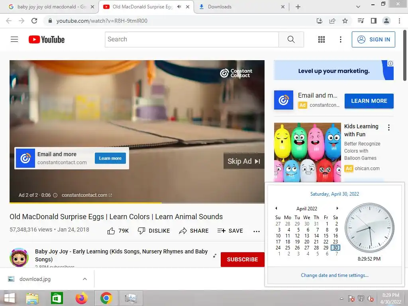Open the YouTube apps grid

point(322,39)
